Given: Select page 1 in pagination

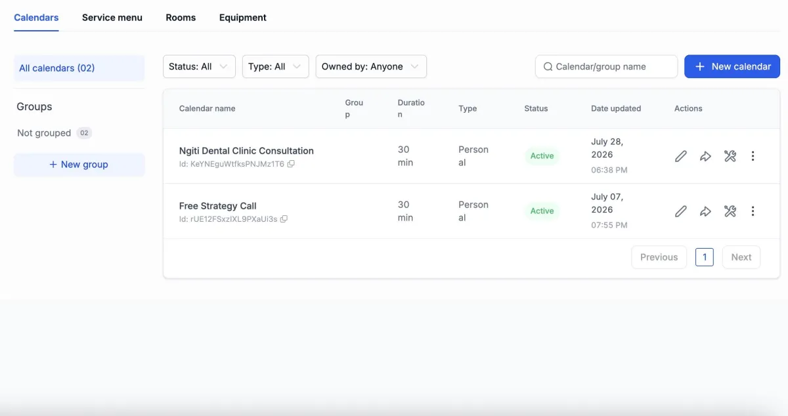Looking at the screenshot, I should (x=705, y=257).
